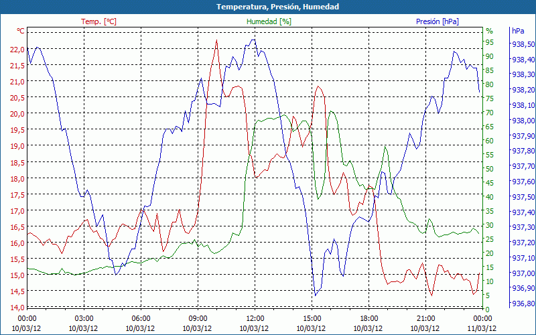Select the blue "Presión [hPa]" legend label
This screenshot has height=335, width=536.
pos(438,21)
